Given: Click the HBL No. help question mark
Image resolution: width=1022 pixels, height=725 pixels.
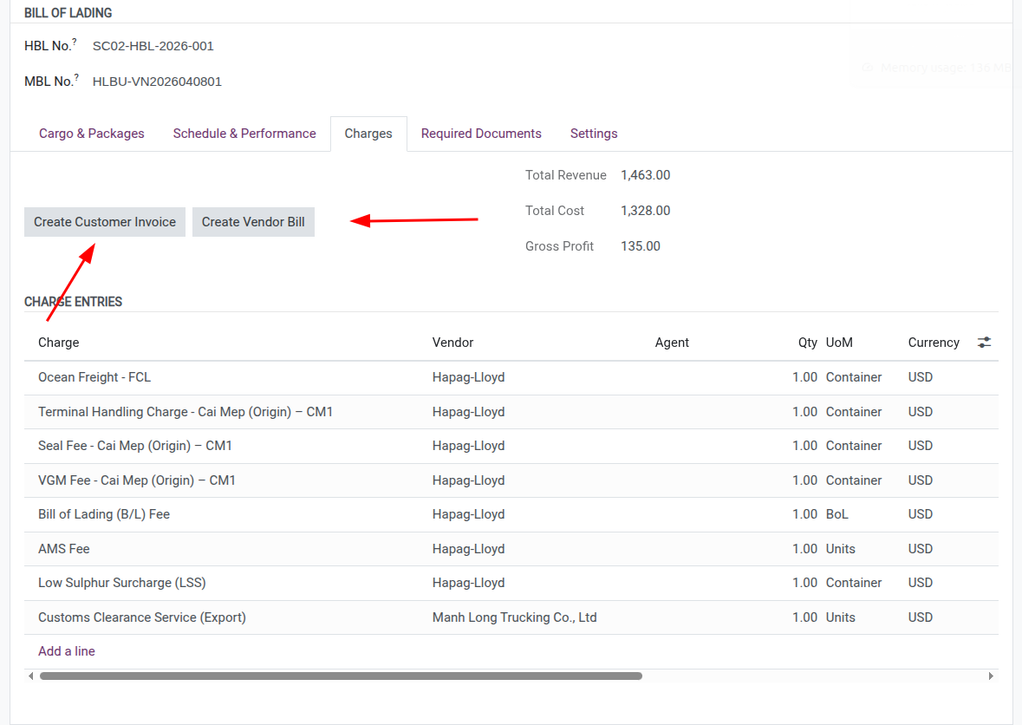Looking at the screenshot, I should tap(75, 42).
